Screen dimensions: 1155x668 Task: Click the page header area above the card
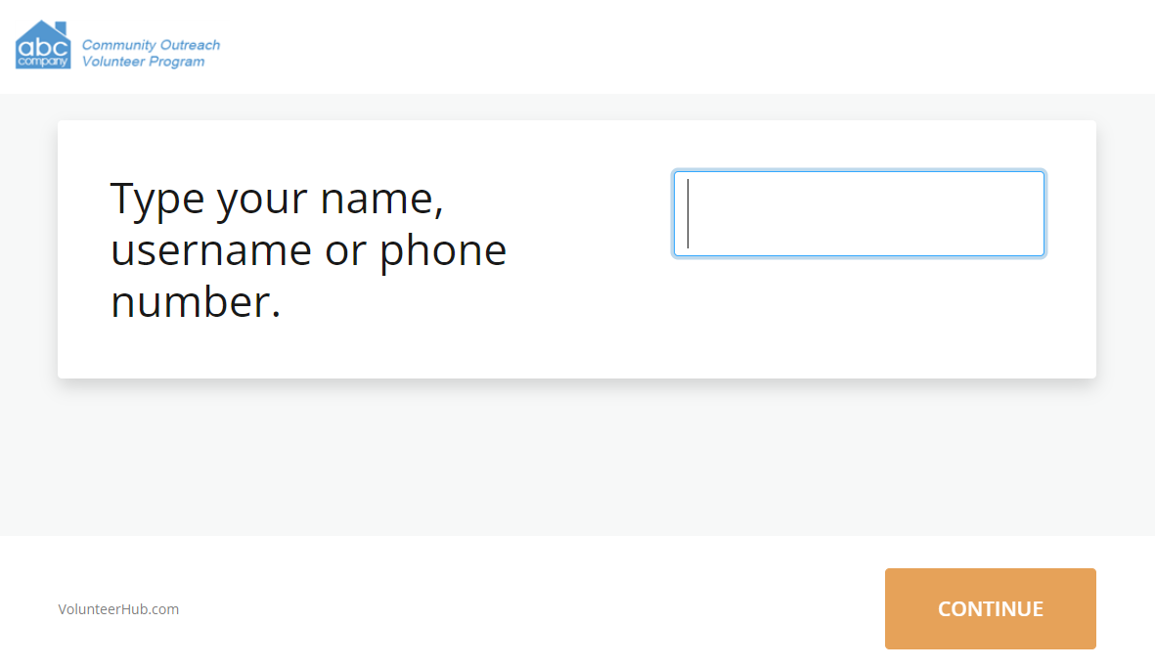point(577,46)
